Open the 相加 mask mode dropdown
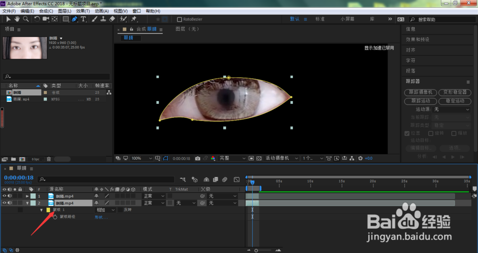Screen dimensions: 478x253 tap(106, 210)
